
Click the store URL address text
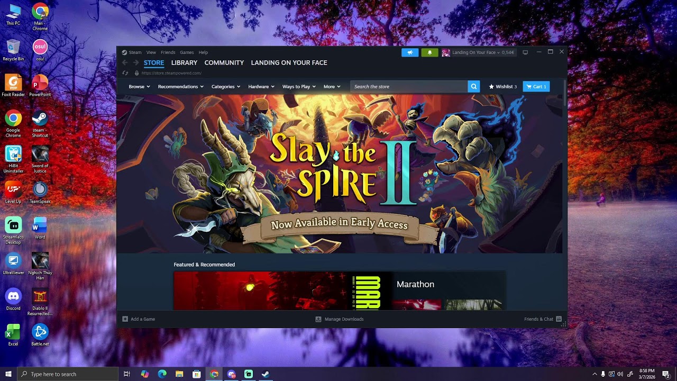[171, 73]
